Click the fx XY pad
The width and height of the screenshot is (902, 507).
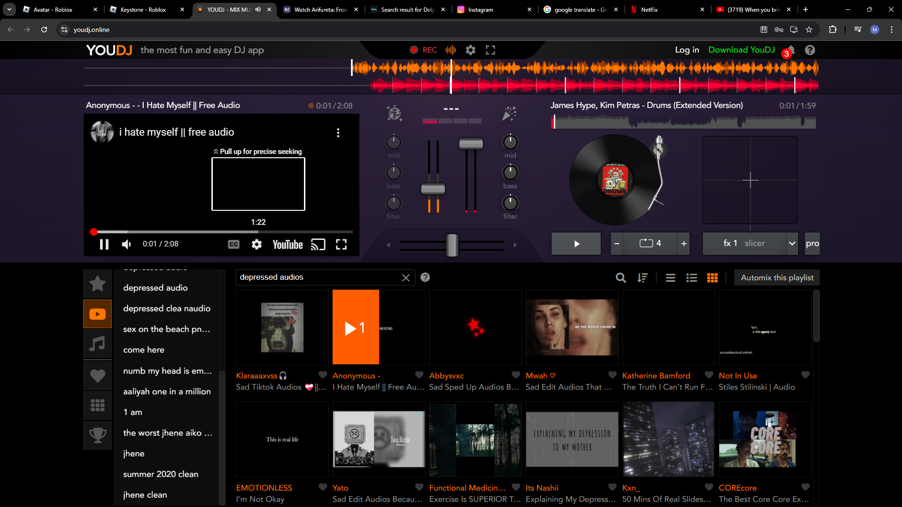point(750,180)
